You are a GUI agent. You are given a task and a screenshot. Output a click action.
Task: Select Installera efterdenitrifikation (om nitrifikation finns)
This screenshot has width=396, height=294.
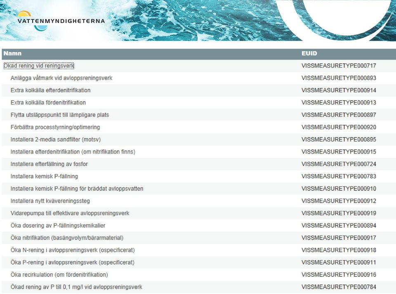[x=73, y=152]
